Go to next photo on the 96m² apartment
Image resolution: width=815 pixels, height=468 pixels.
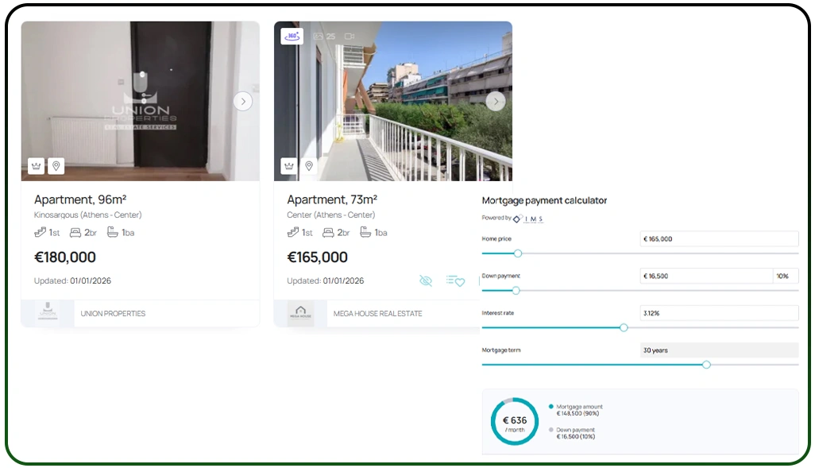click(x=243, y=102)
